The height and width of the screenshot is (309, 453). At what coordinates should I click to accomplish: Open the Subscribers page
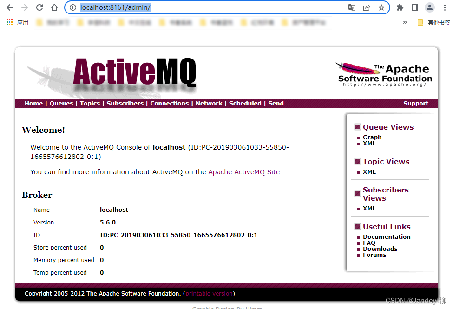point(125,104)
